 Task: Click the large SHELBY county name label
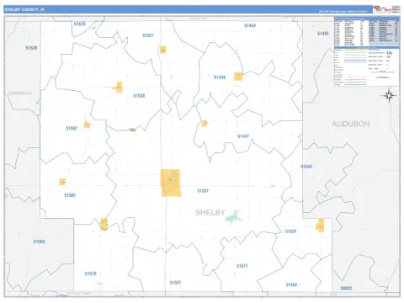point(210,213)
